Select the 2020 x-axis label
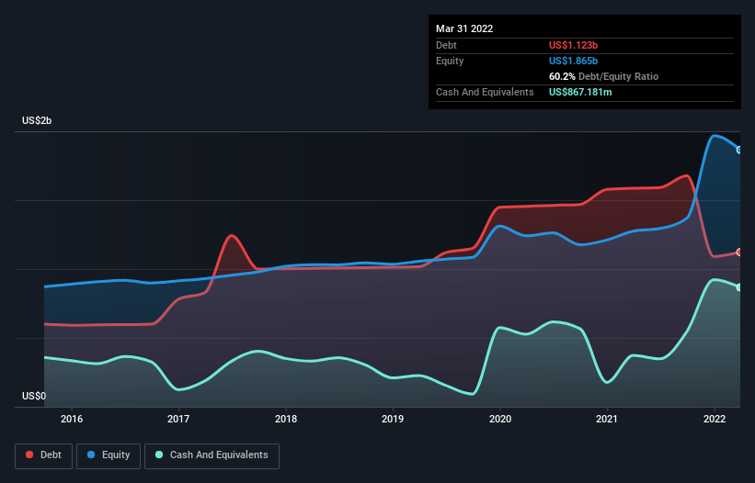Viewport: 755px width, 483px height. tap(500, 419)
